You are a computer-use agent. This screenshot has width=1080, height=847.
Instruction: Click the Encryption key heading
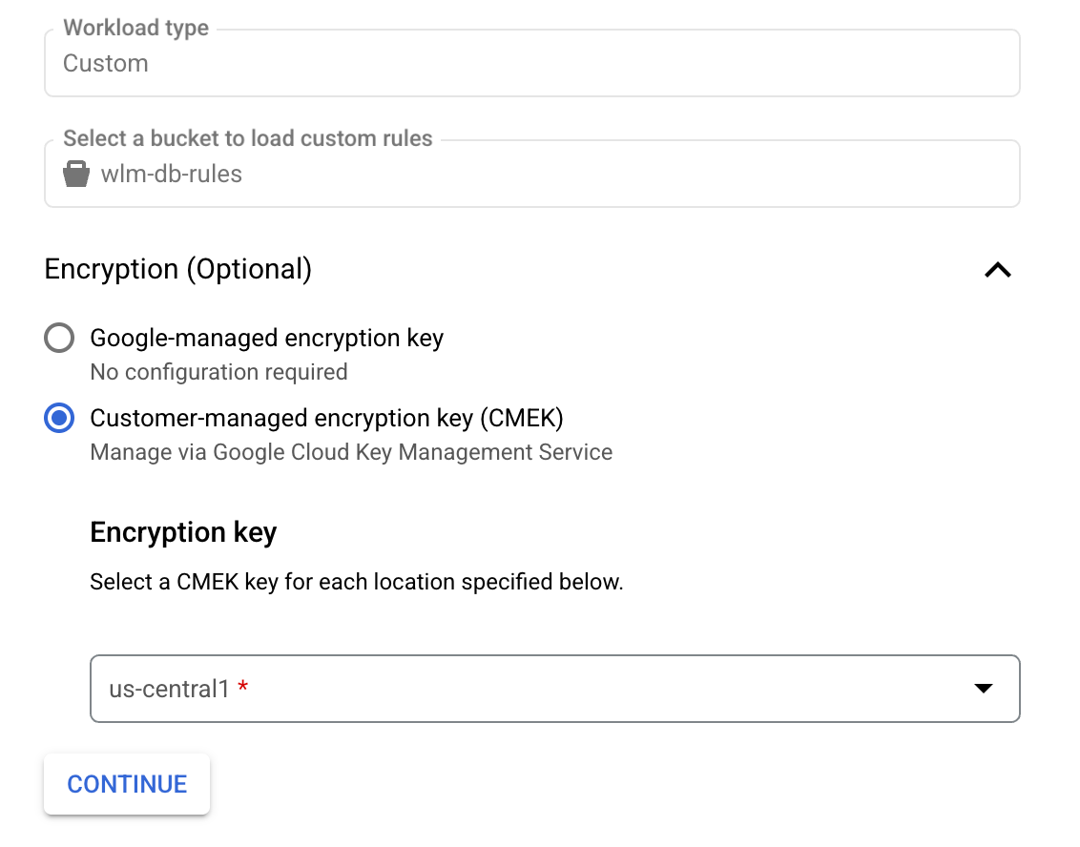click(x=183, y=532)
